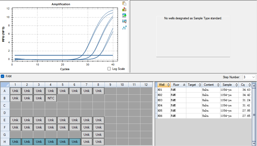This screenshot has width=257, height=146.
Task: Click the Content column sort diamond
Action: click(218, 85)
